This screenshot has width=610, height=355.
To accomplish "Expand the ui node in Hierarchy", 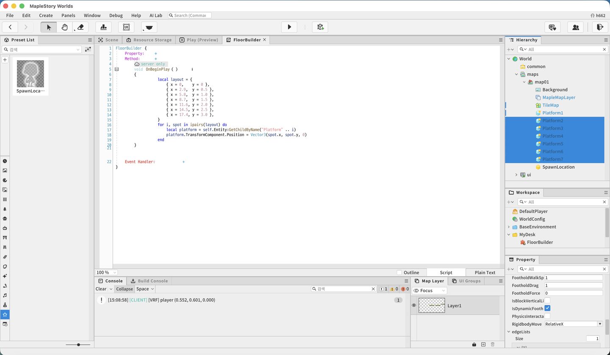I will tap(516, 175).
